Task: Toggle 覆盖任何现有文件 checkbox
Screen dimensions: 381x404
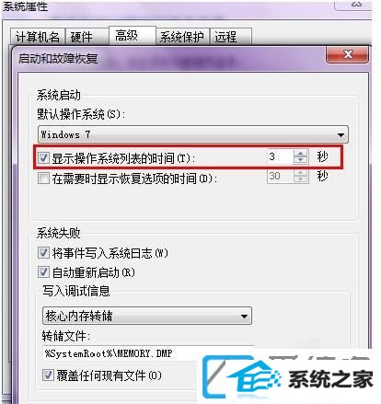Action: tap(48, 375)
